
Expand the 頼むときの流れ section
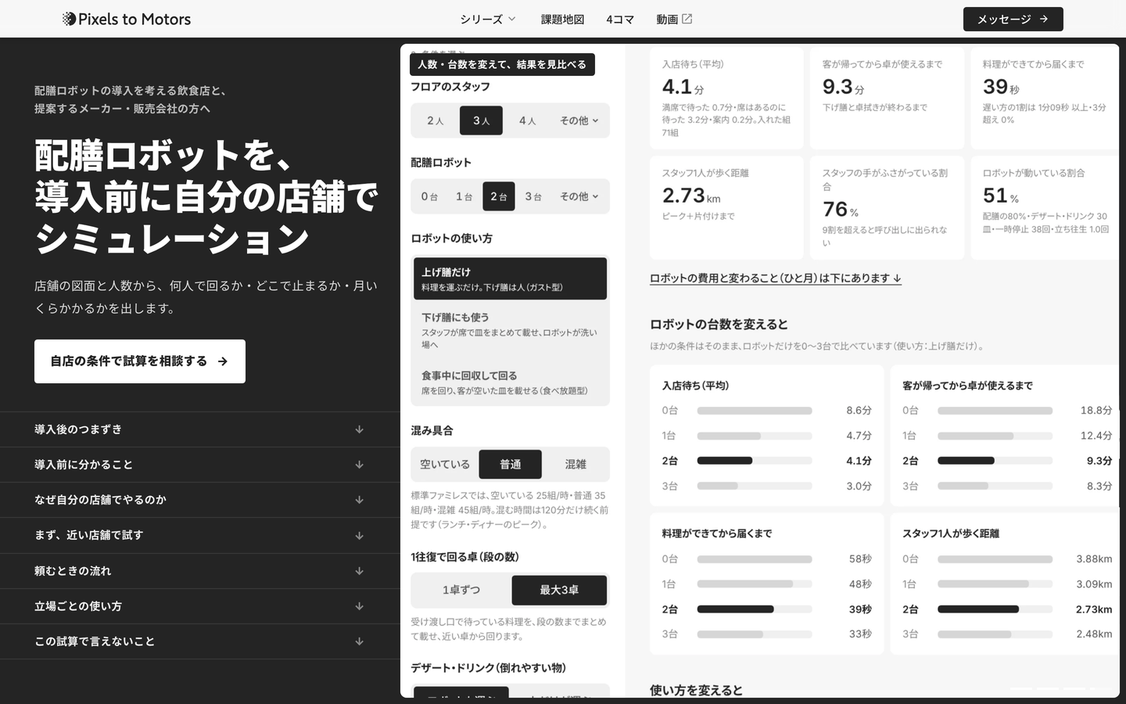point(200,571)
